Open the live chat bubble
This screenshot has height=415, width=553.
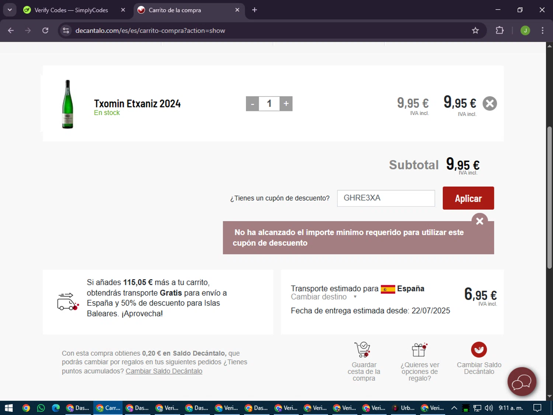coord(522,382)
